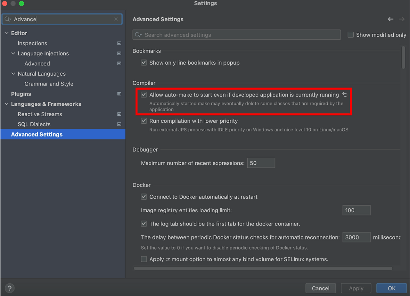Enable Apply :z mount option for SELinux
Image resolution: width=410 pixels, height=296 pixels.
tap(144, 259)
